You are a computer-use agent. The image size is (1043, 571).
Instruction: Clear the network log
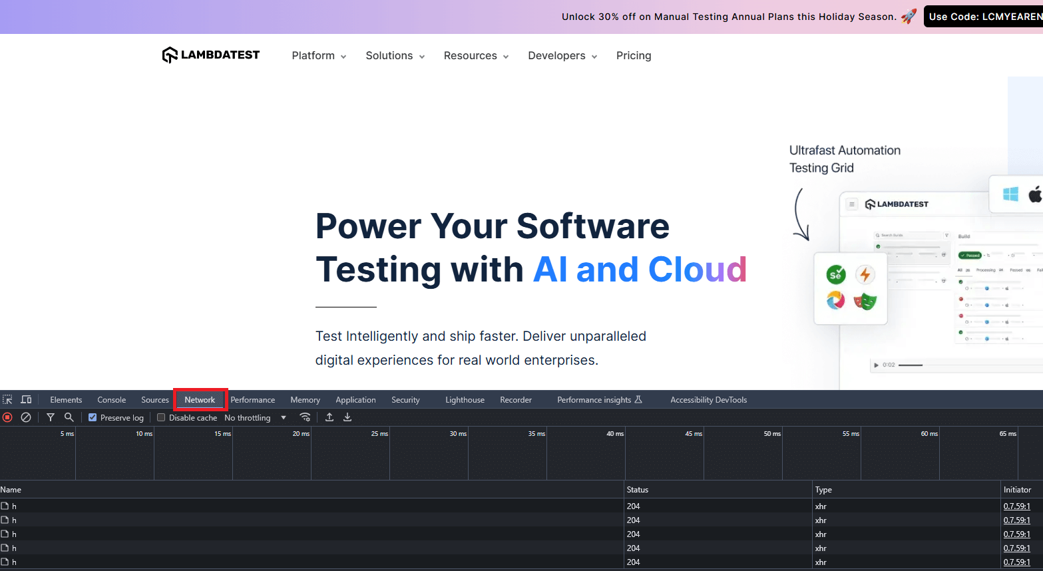(26, 417)
